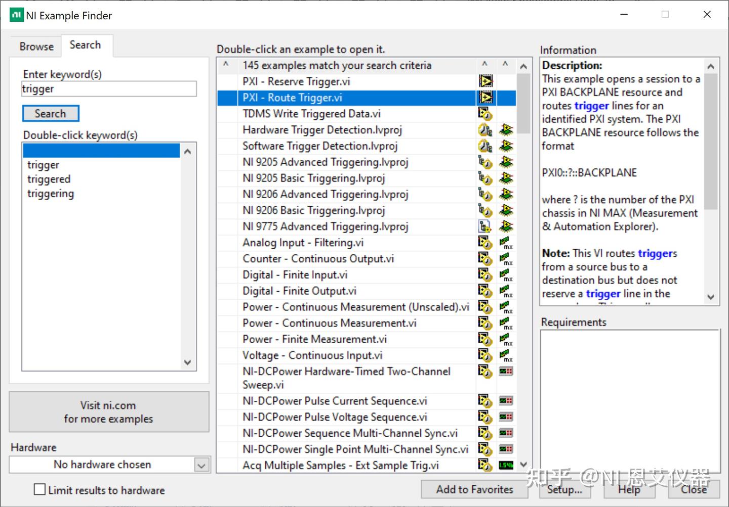Screen dimensions: 729x507
Task: Click the Search button
Action: point(51,114)
